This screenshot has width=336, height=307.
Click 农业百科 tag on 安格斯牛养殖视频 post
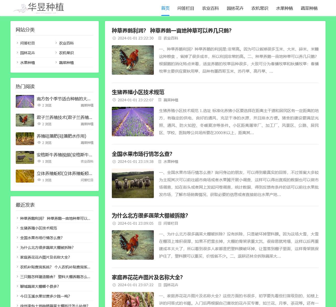(87, 162)
